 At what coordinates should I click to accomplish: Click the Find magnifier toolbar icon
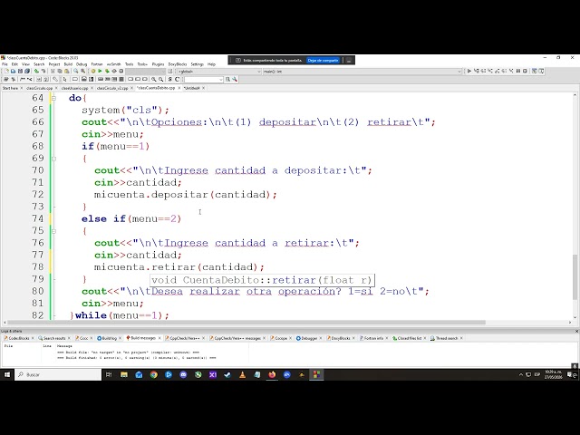[76, 71]
